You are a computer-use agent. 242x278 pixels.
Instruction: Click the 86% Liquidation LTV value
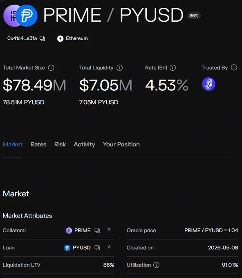(x=109, y=265)
